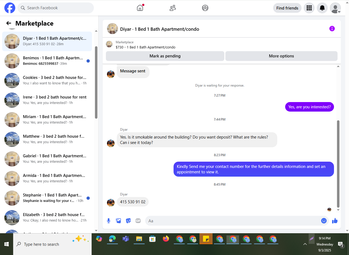Click the Windows taskbar search box

52,244
